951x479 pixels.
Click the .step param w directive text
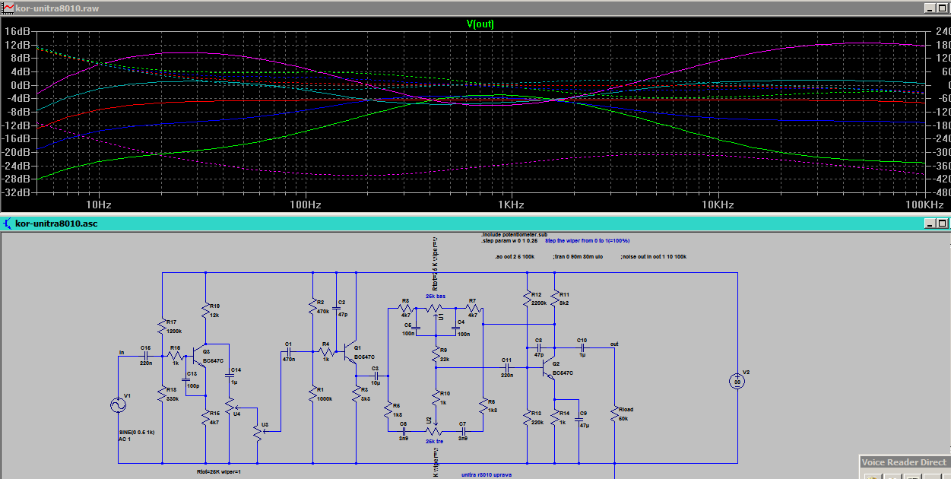[x=509, y=241]
